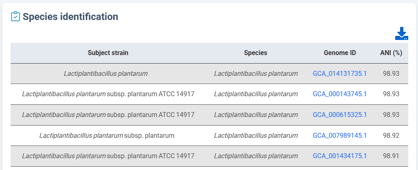Click the ANI value 98.91
The height and width of the screenshot is (170, 418).
[391, 156]
